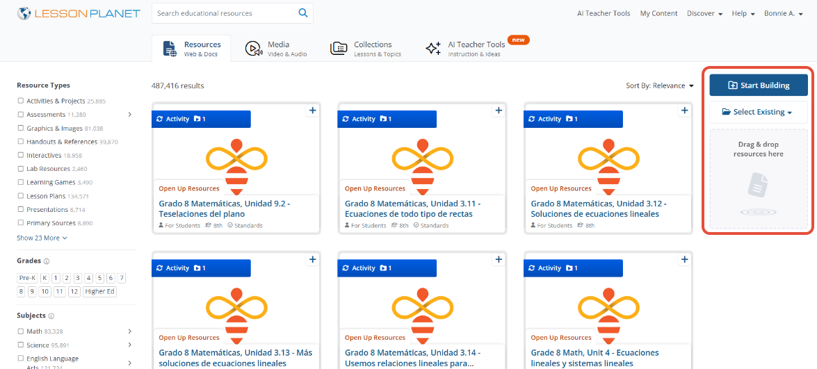Select grade K filter
Image resolution: width=817 pixels, height=369 pixels.
[x=45, y=278]
